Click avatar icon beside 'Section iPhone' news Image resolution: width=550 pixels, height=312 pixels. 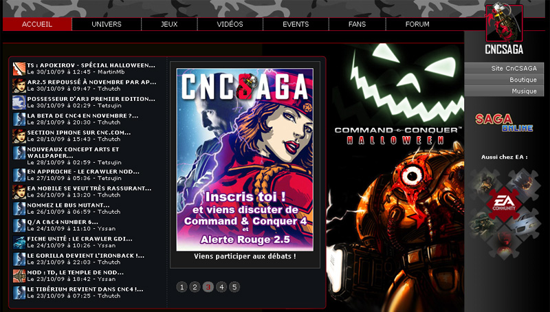(19, 136)
